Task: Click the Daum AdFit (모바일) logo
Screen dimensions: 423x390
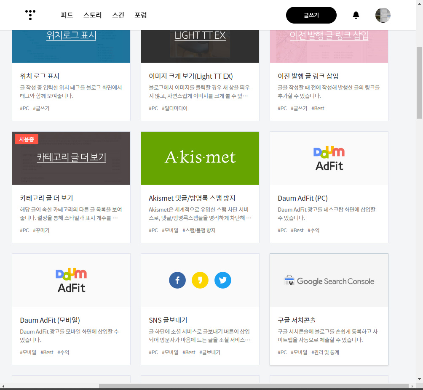Action: [71, 280]
